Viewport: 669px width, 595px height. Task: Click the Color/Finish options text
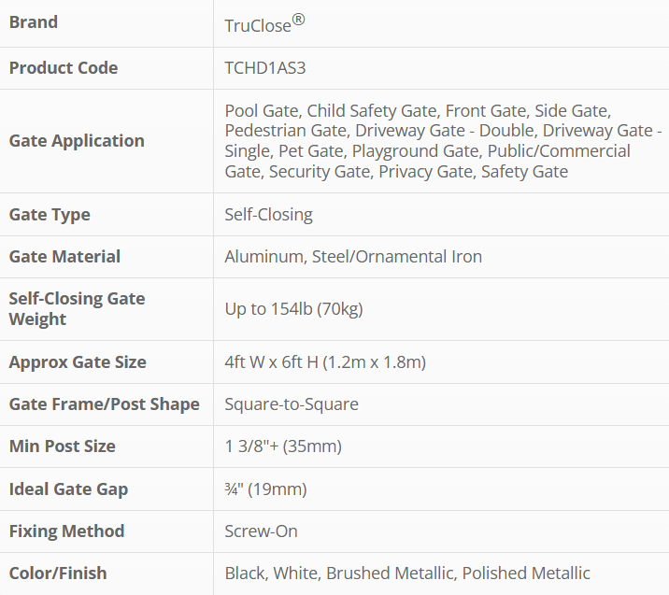point(407,574)
